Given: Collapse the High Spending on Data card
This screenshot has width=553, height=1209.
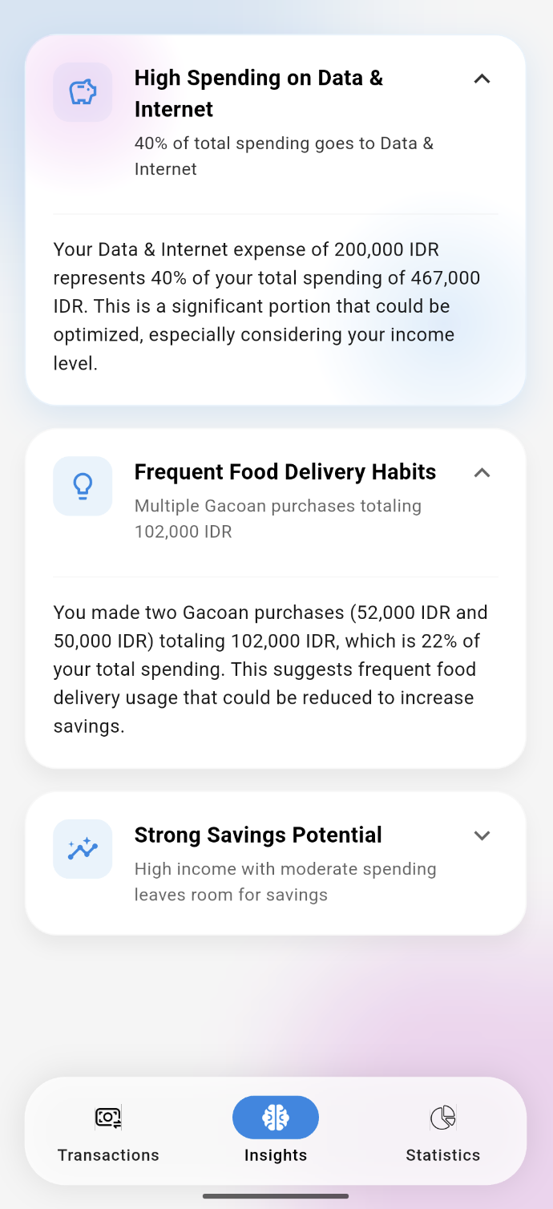Looking at the screenshot, I should click(482, 79).
